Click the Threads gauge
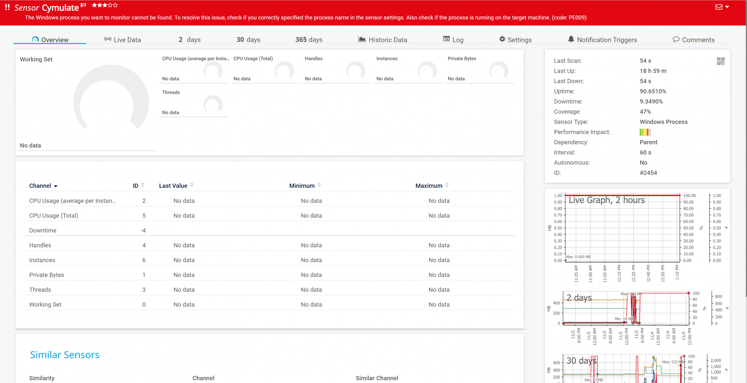The width and height of the screenshot is (747, 383). coord(213,104)
